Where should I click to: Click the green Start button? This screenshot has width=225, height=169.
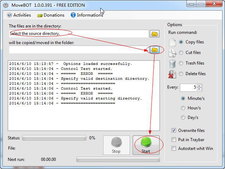146,145
